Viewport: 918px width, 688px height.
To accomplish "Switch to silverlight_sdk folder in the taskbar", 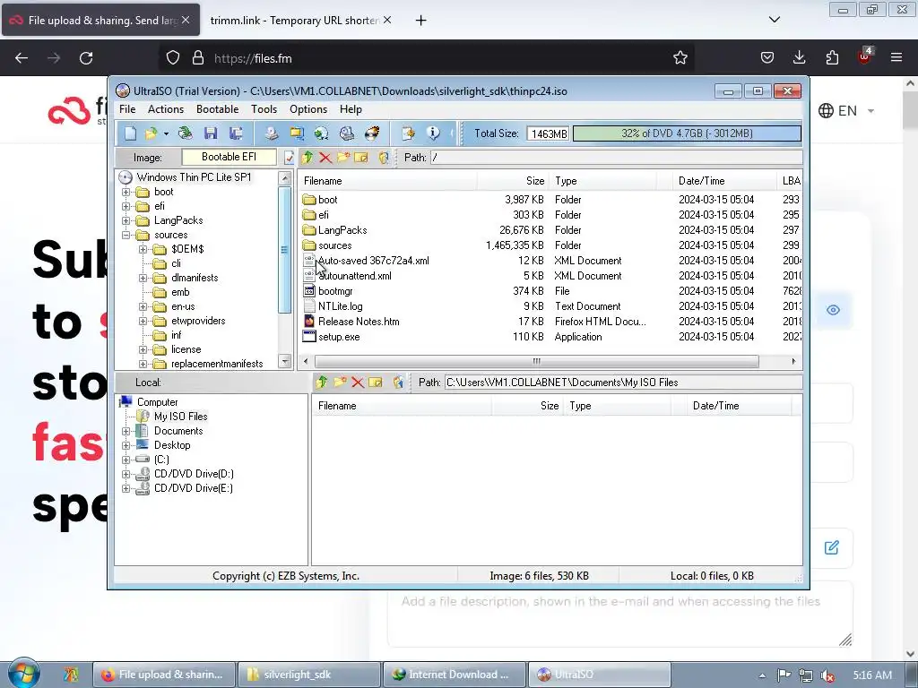I will (x=308, y=675).
